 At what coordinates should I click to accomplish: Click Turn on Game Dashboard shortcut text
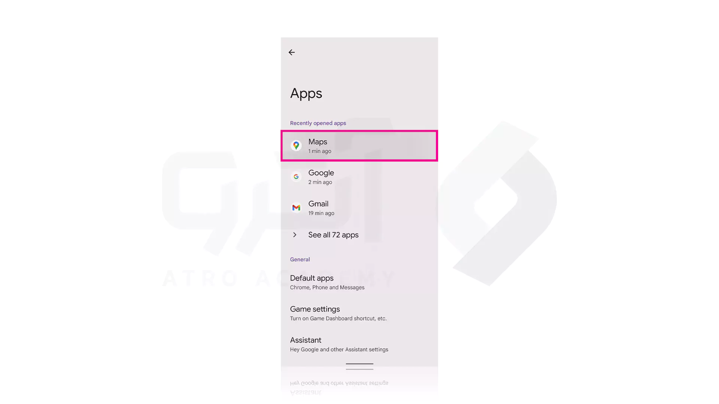338,319
